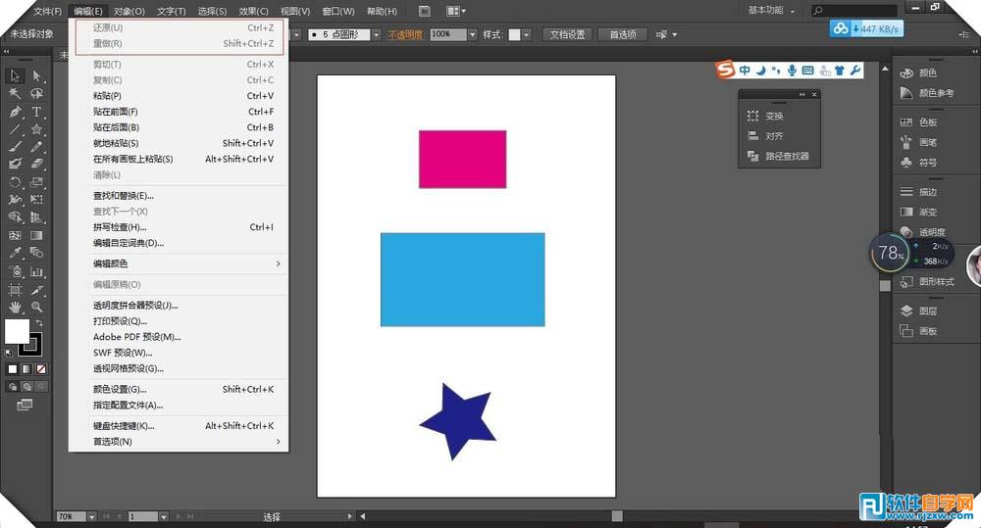The image size is (981, 528).
Task: Select the Shape Builder tool
Action: (x=15, y=217)
